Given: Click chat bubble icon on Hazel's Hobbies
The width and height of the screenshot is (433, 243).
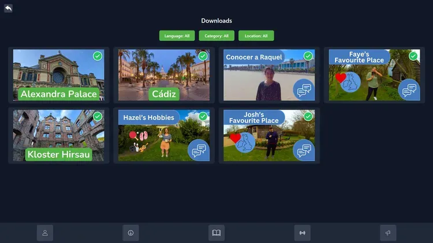Looking at the screenshot, I should click(199, 150).
